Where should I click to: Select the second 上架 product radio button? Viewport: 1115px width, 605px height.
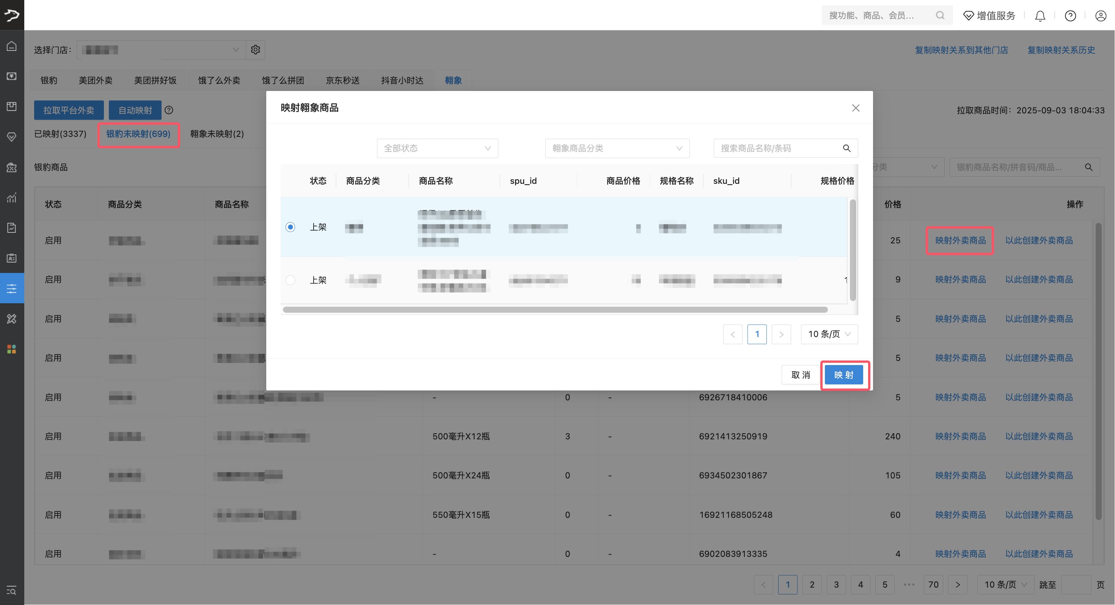[291, 280]
